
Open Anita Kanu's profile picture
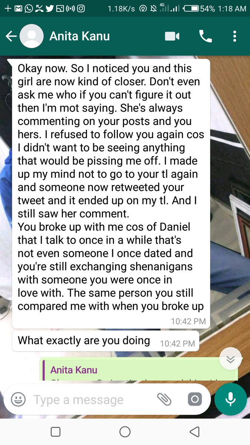[x=31, y=36]
